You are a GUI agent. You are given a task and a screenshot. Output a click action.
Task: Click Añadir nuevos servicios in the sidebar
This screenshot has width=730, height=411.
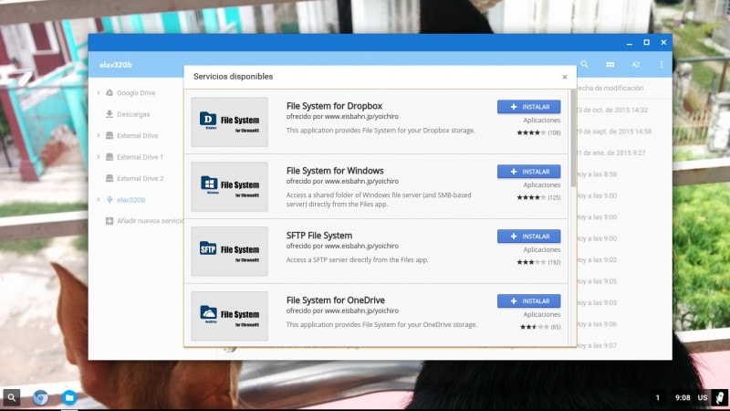tap(150, 221)
